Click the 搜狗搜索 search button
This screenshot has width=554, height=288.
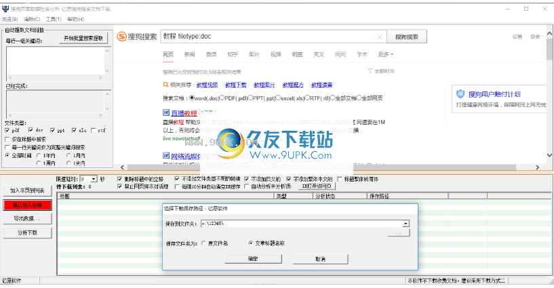(x=407, y=37)
